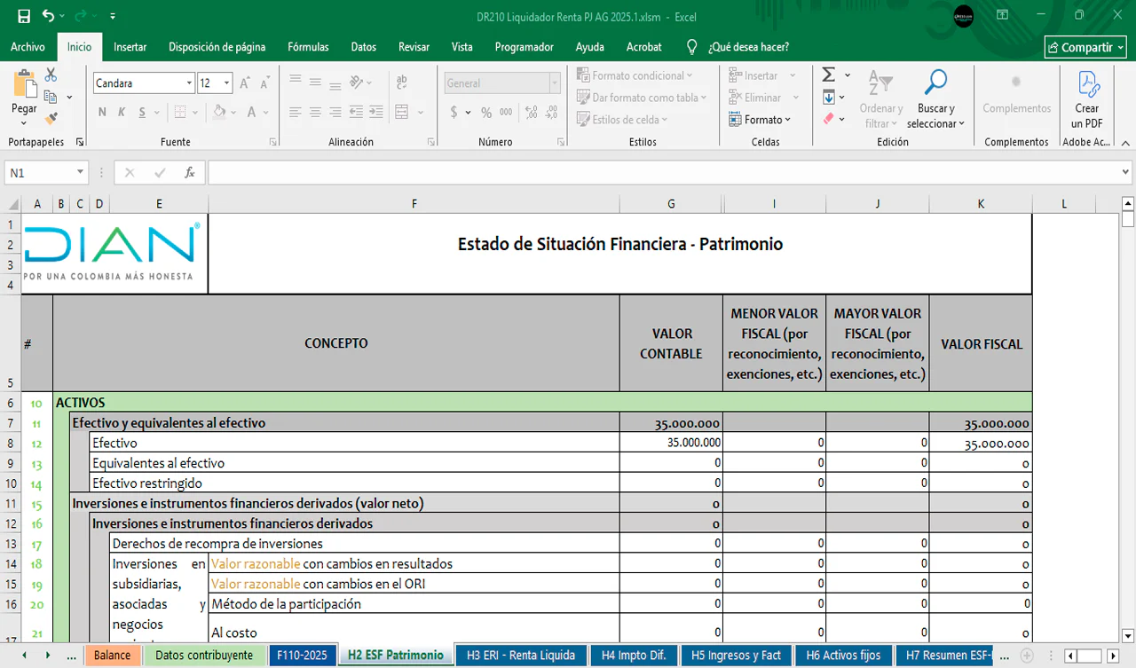Click the Compartir button

tap(1085, 47)
